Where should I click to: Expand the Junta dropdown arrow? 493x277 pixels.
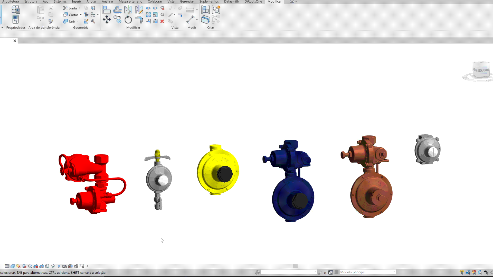[x=80, y=8]
